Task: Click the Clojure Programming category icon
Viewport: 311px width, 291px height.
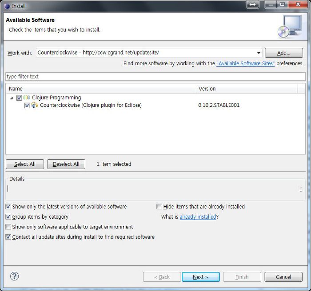Action: (27, 98)
